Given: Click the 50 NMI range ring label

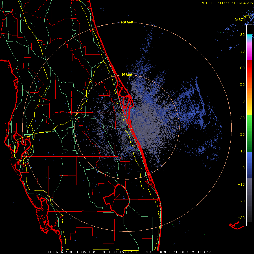Looking at the screenshot, I should (x=127, y=75).
